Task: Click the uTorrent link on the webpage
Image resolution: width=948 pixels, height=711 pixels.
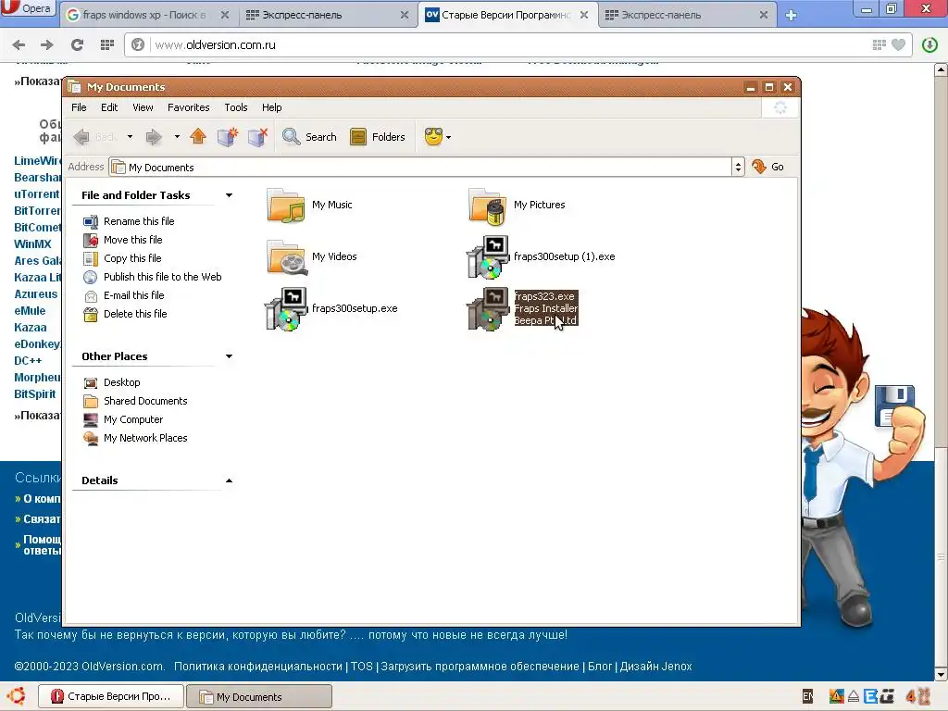Action: pos(37,194)
